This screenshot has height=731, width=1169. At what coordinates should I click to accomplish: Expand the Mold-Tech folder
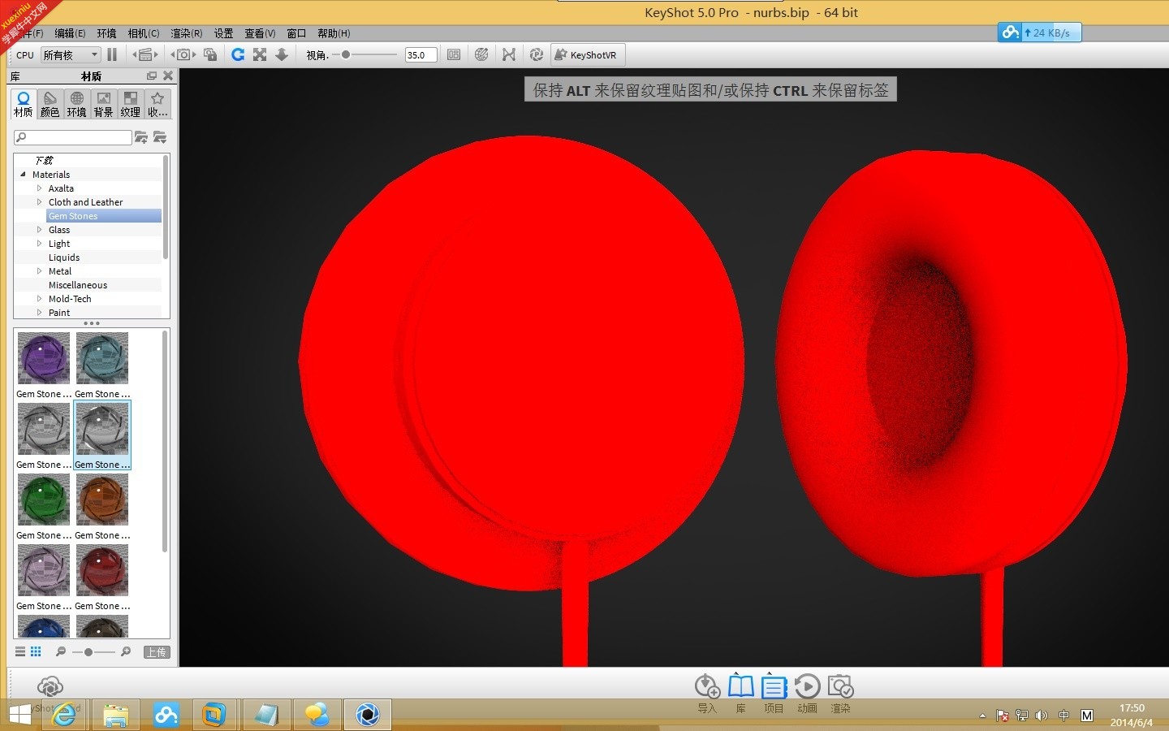[x=39, y=299]
